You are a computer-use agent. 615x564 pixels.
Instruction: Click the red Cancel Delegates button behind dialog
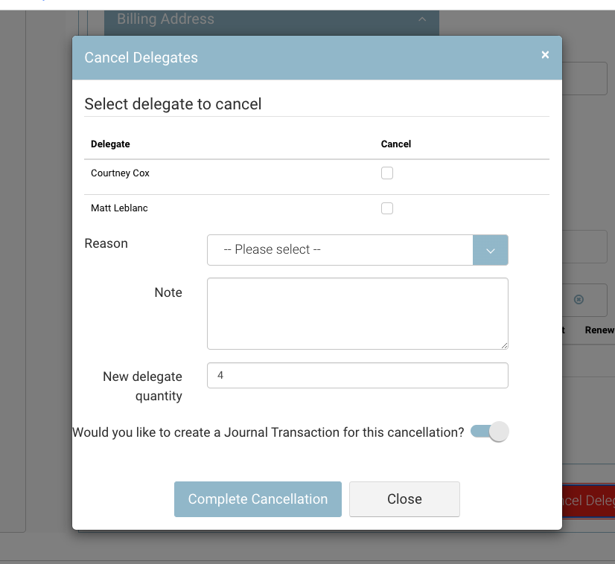tap(588, 501)
